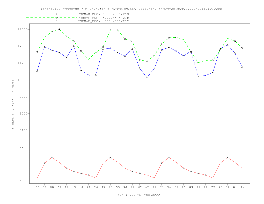Click x-axis tick label "33"
The height and width of the screenshot is (204, 264).
[x=118, y=187]
